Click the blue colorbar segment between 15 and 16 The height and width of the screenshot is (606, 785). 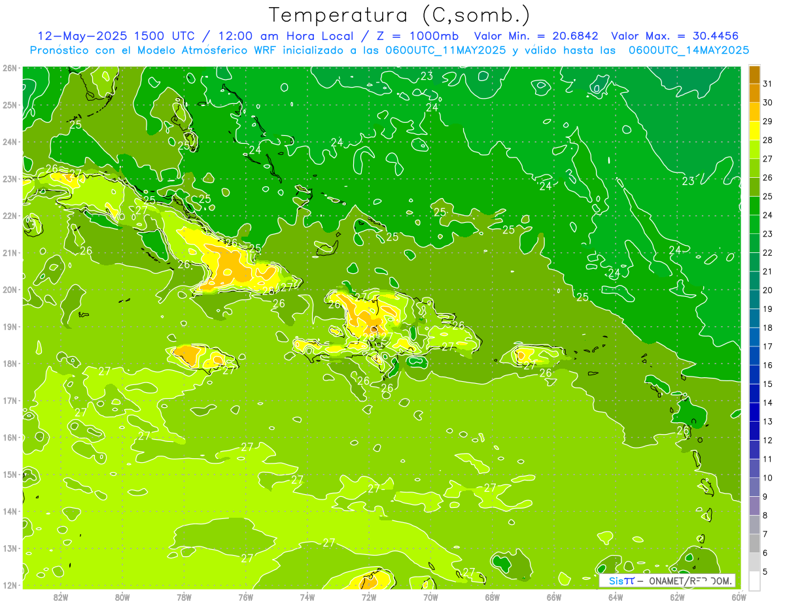click(754, 375)
